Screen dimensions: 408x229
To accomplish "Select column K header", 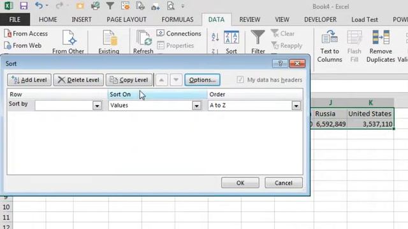I will coord(370,103).
